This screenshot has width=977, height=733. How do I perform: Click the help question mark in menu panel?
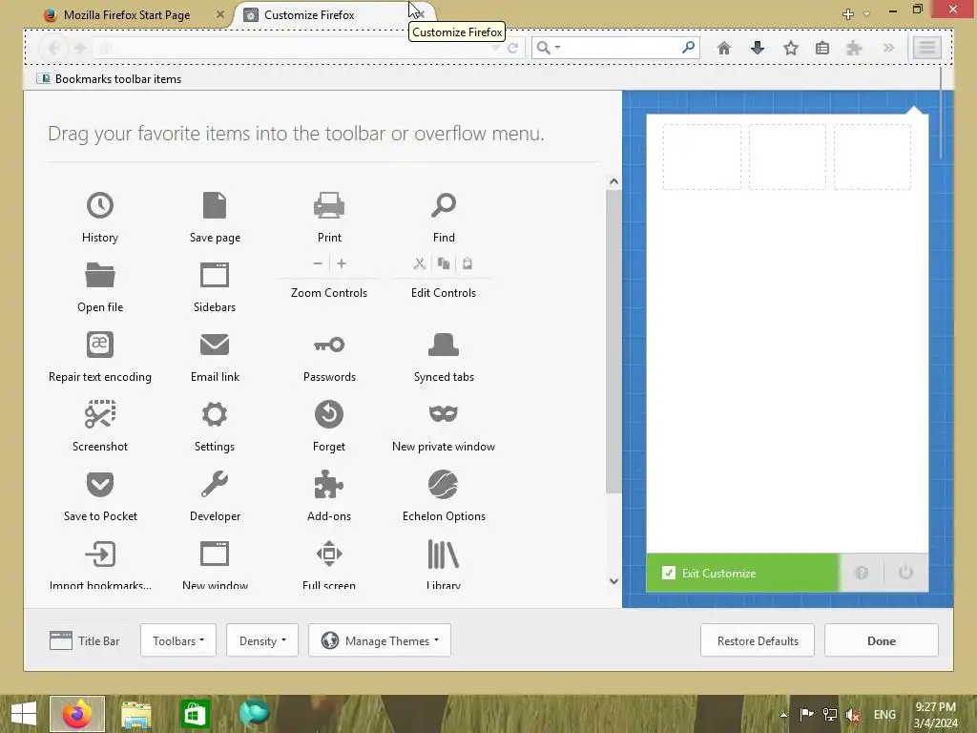862,573
